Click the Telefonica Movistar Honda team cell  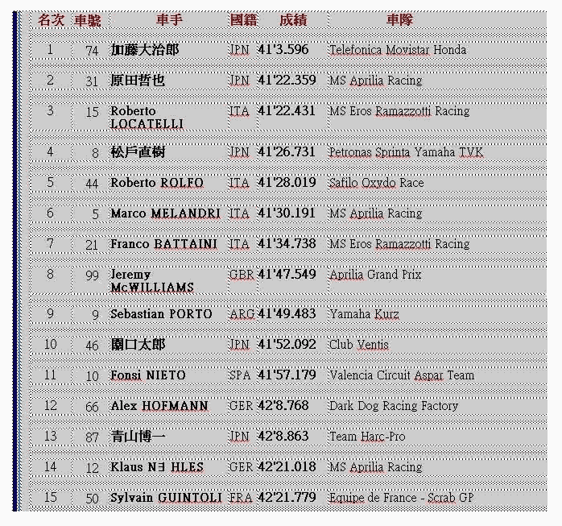[397, 50]
